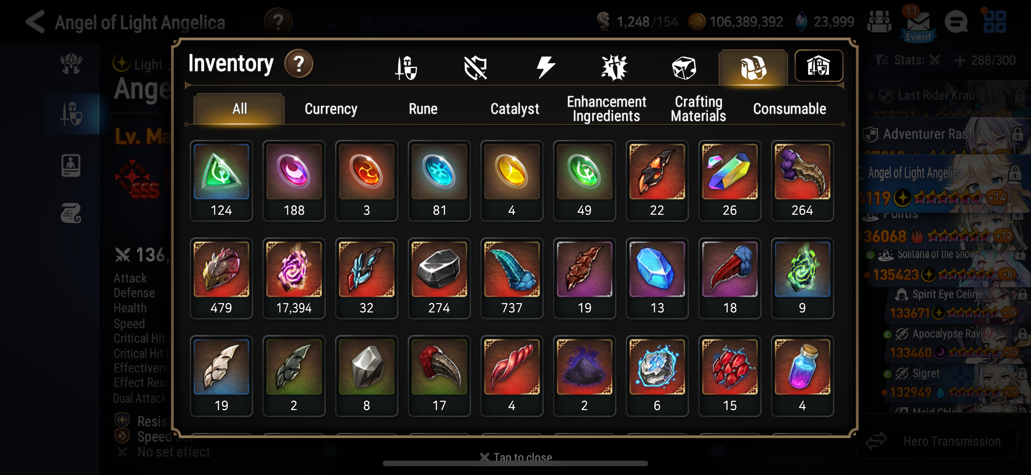Viewport: 1031px width, 475px height.
Task: Select the lightning bolt inventory category icon
Action: coord(545,67)
